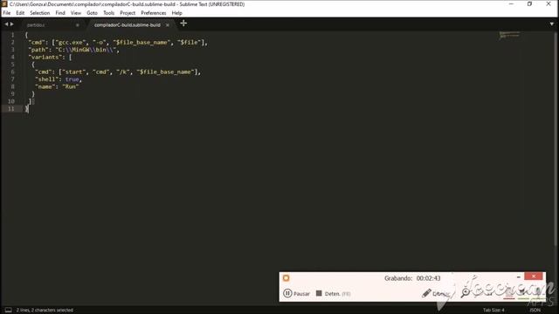Click the true value after "shell"

click(72, 79)
